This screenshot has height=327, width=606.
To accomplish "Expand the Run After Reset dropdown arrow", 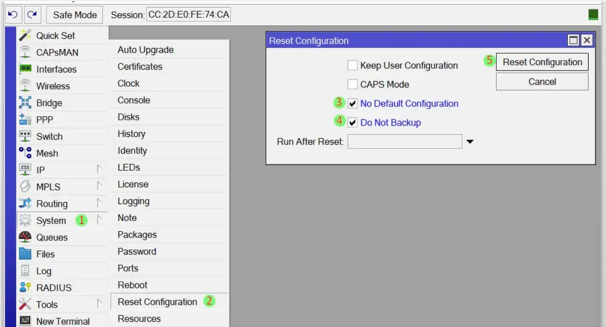I will (470, 142).
